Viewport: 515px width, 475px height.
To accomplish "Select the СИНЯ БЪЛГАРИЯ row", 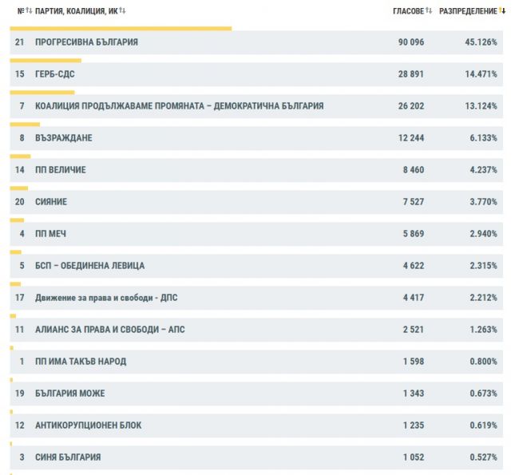I will click(x=68, y=457).
